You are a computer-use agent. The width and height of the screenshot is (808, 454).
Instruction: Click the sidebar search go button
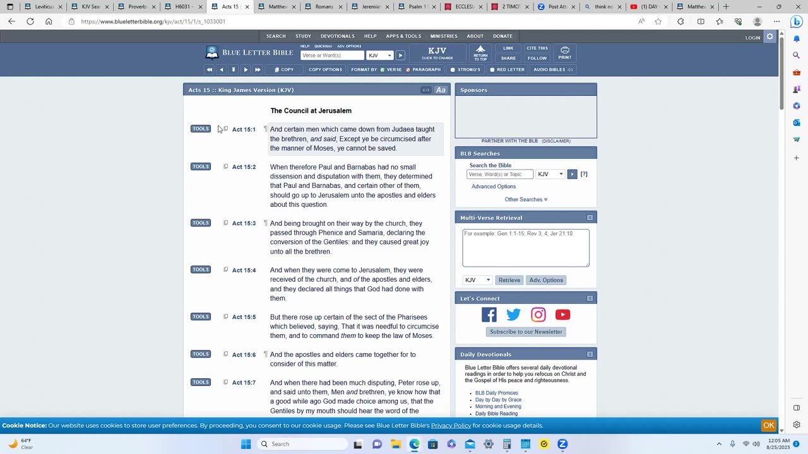click(x=572, y=174)
